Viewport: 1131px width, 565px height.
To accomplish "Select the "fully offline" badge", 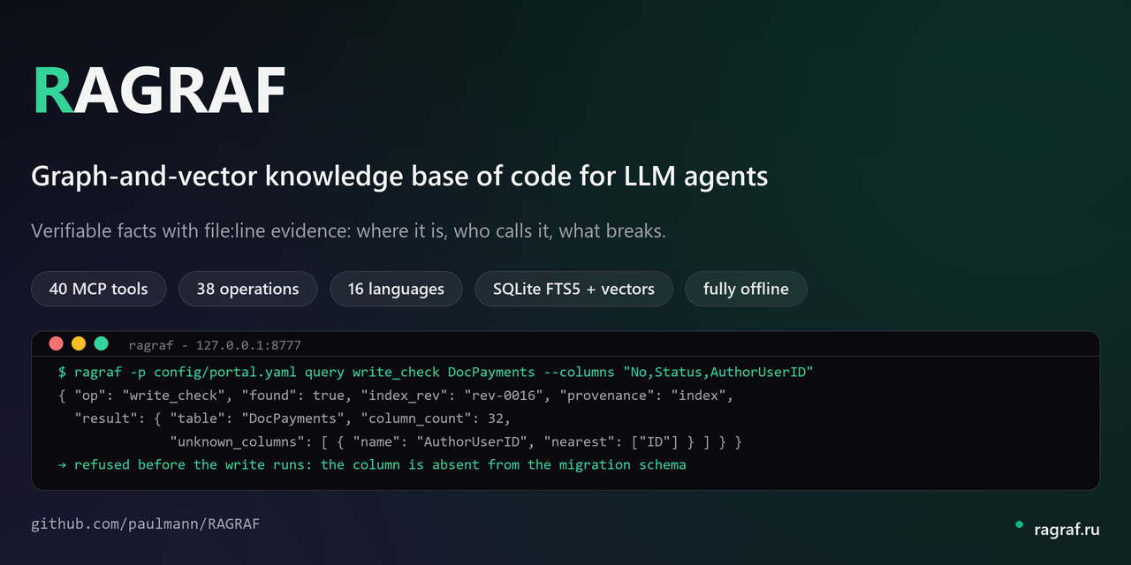I will (x=746, y=289).
